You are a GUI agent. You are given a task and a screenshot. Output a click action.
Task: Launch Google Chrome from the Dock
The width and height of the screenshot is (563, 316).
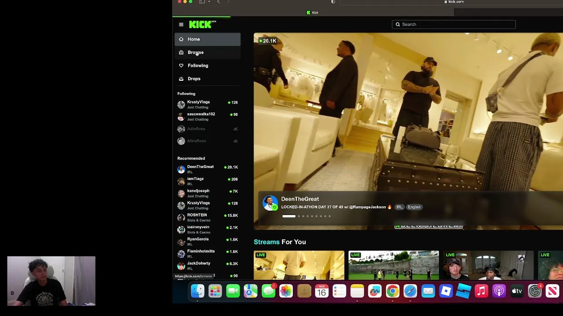click(x=392, y=291)
